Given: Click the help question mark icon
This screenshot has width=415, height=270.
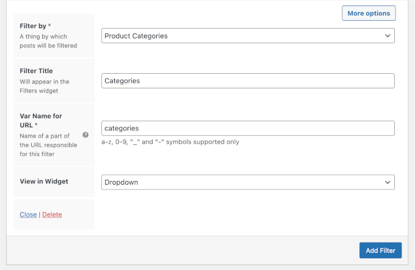Looking at the screenshot, I should click(x=85, y=135).
